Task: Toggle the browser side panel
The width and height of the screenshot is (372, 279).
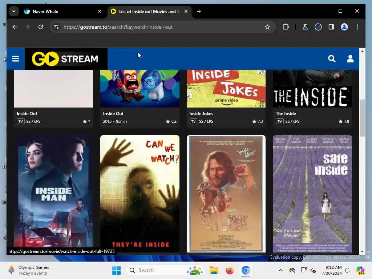Action: click(x=331, y=27)
